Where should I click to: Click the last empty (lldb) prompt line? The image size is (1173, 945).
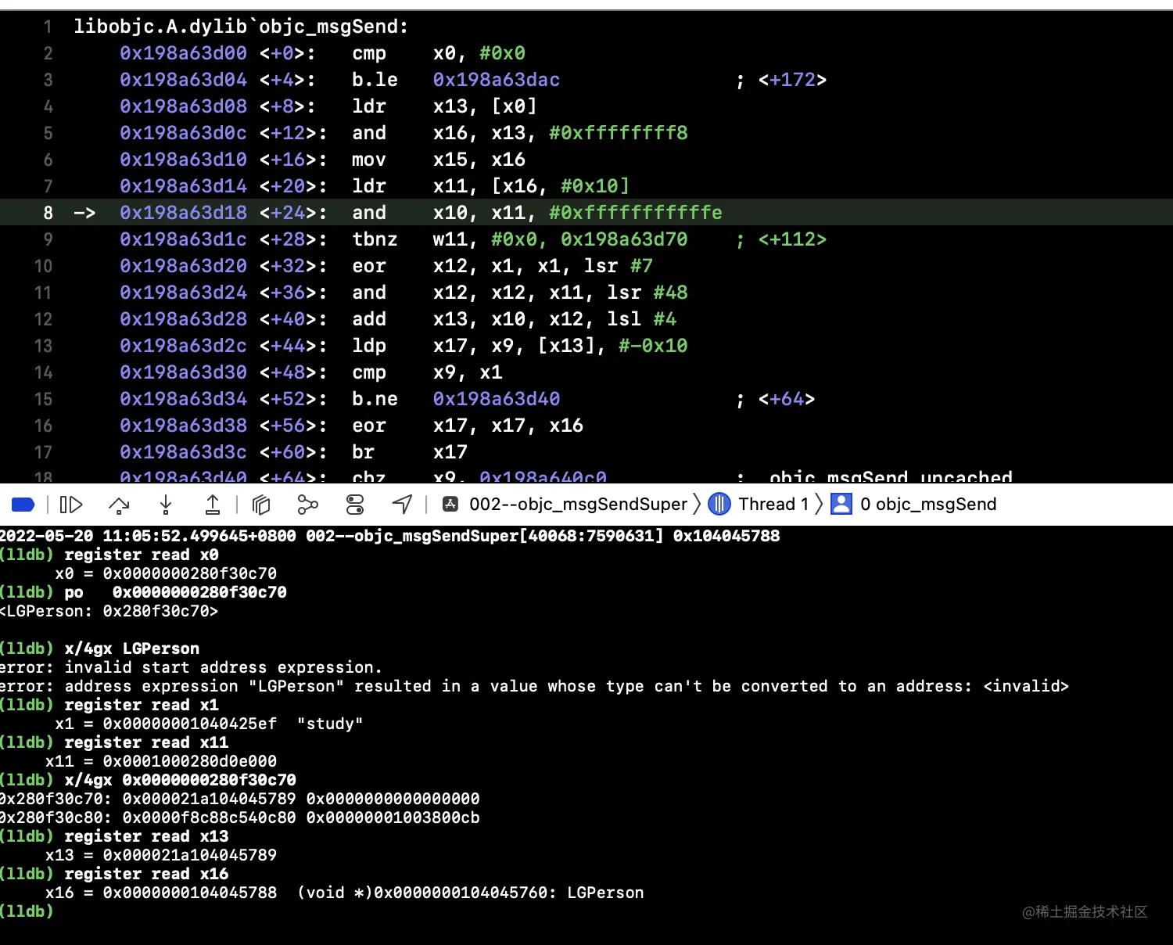(x=27, y=911)
